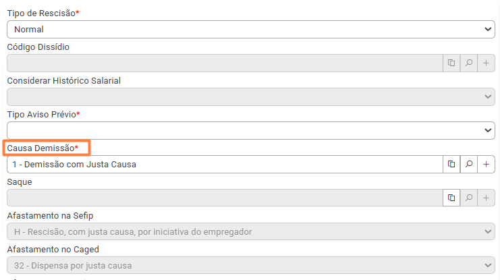Click inside the Código Dissídio input
The height and width of the screenshot is (280, 500).
pyautogui.click(x=225, y=63)
